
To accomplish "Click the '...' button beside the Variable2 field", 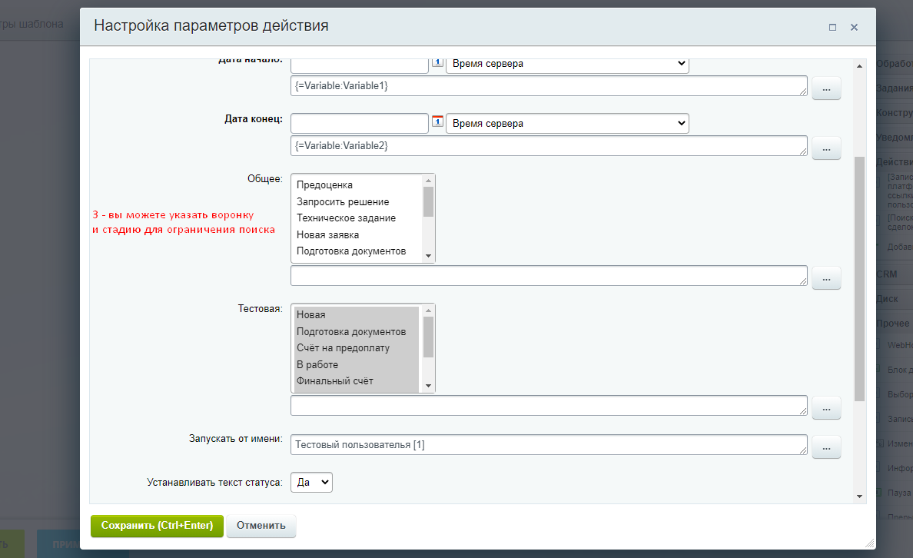I will pos(826,148).
